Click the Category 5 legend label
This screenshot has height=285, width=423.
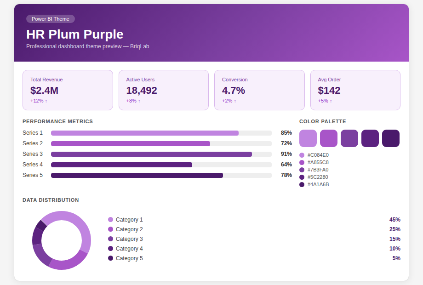(x=129, y=258)
